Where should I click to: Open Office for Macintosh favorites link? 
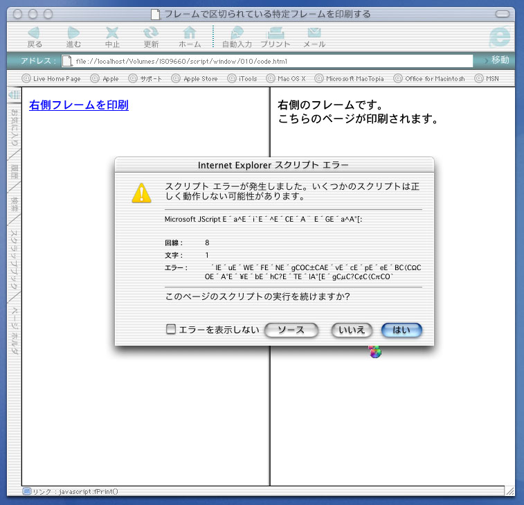tap(429, 78)
